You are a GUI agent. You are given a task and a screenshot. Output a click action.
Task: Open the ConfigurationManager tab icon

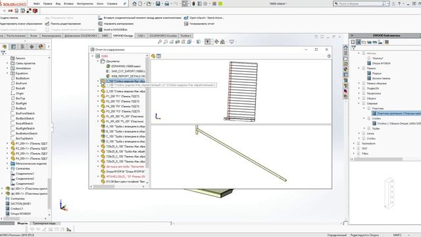pyautogui.click(x=22, y=47)
